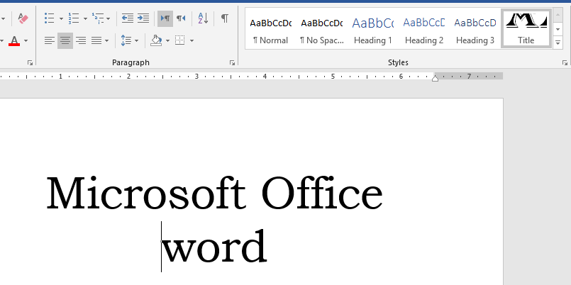571x285 pixels.
Task: Open the Font dialog launcher
Action: [31, 63]
